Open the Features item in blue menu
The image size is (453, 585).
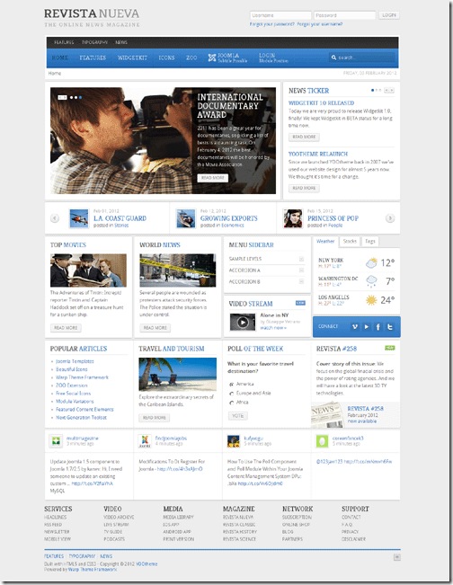pos(93,58)
